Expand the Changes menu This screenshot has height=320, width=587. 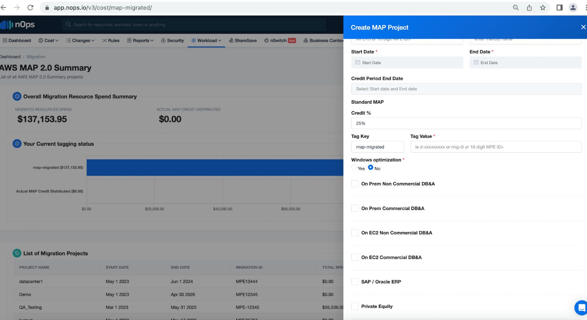click(x=80, y=41)
